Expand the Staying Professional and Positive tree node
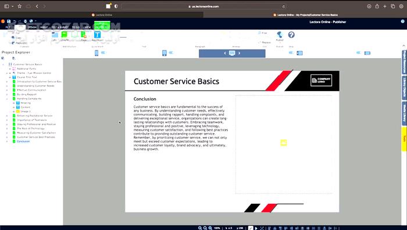Viewport: 407px width, 230px height. (x=7, y=124)
